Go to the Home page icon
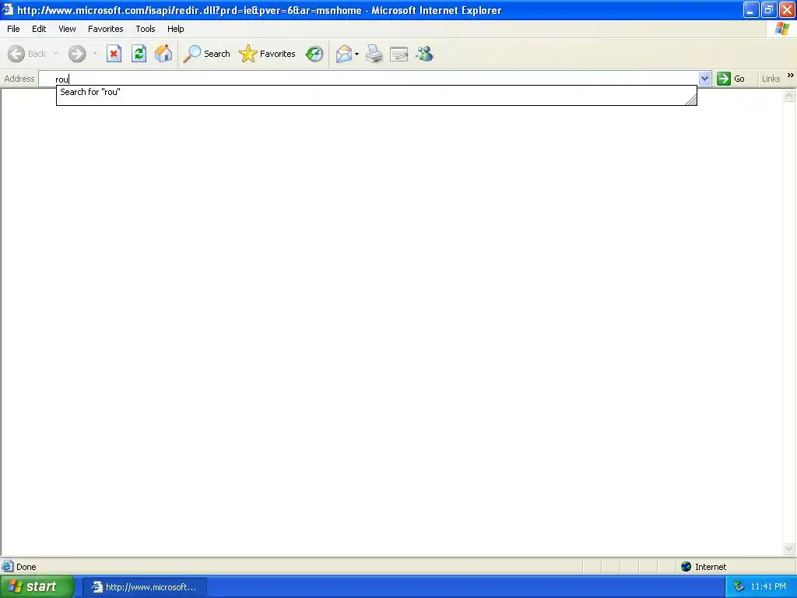The image size is (797, 598). coord(163,54)
